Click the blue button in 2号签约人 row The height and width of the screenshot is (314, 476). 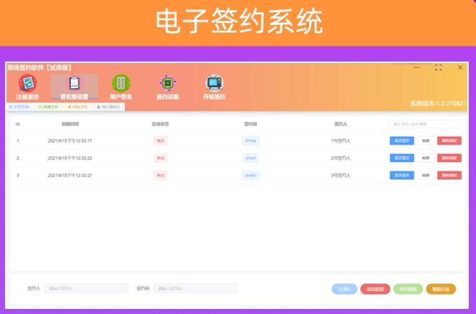pyautogui.click(x=402, y=158)
